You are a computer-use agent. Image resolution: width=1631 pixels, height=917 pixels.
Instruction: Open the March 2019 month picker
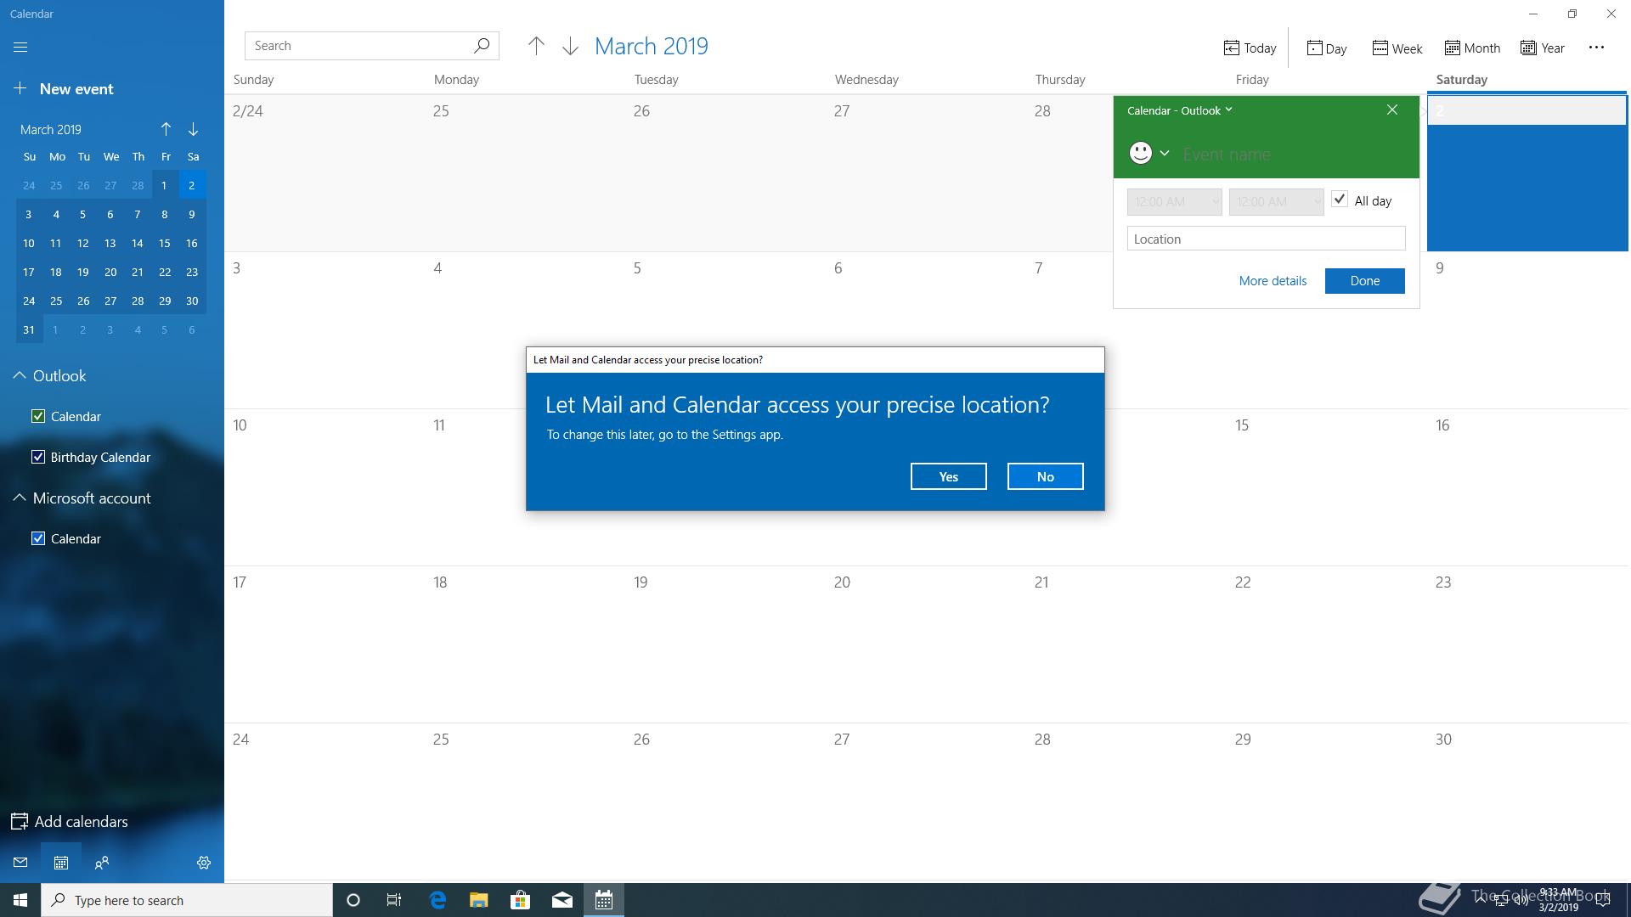652,46
